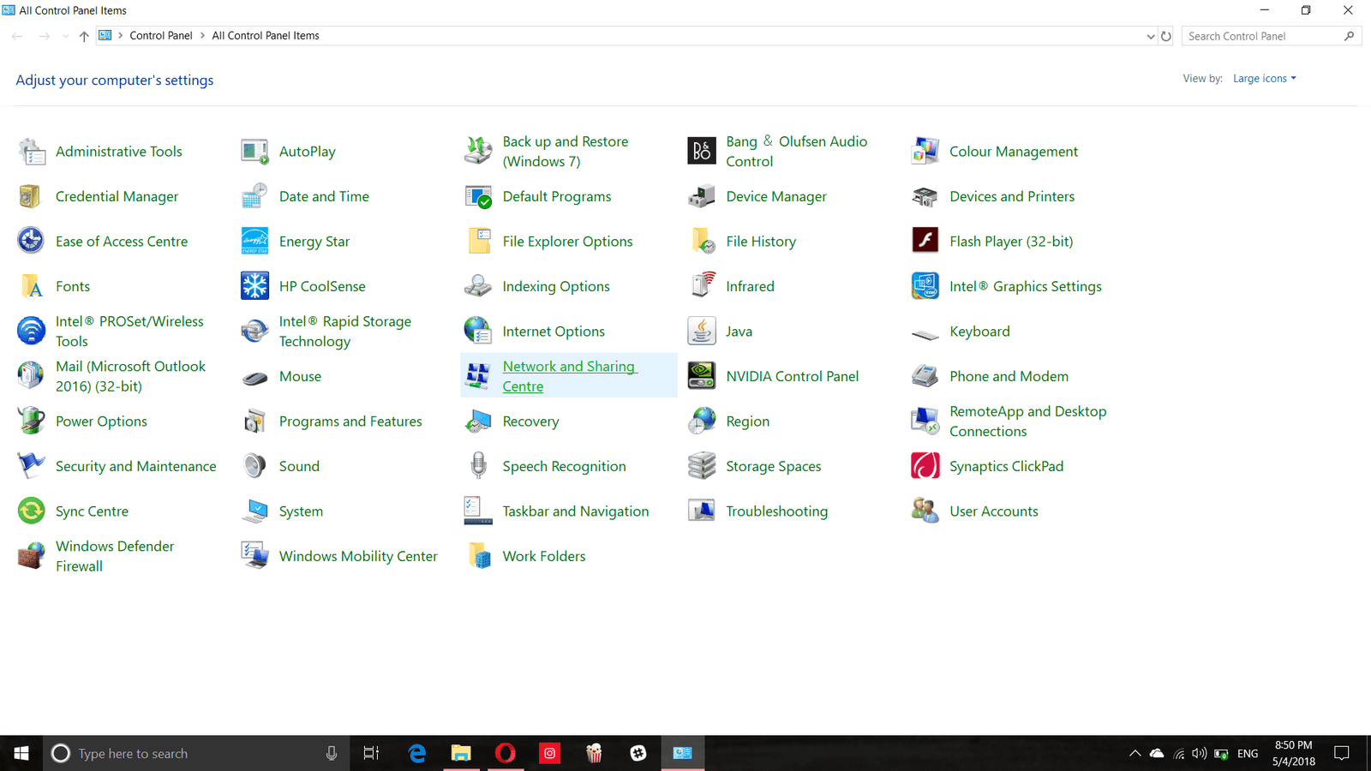This screenshot has height=771, width=1371.
Task: Open Bang & Olufsen Audio Control icon
Action: tap(702, 152)
